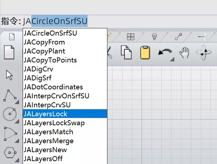Click the Undo arrow icon

coord(165,52)
